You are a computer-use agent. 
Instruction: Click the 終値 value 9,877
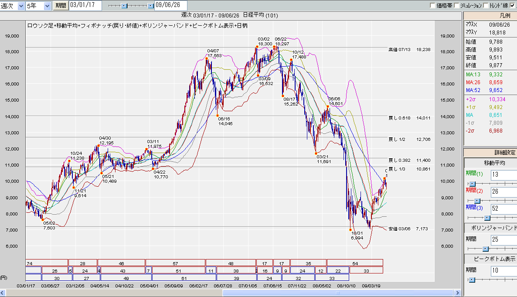pyautogui.click(x=496, y=66)
